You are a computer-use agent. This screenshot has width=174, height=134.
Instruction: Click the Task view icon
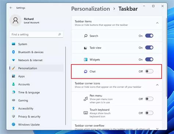tap(86, 48)
